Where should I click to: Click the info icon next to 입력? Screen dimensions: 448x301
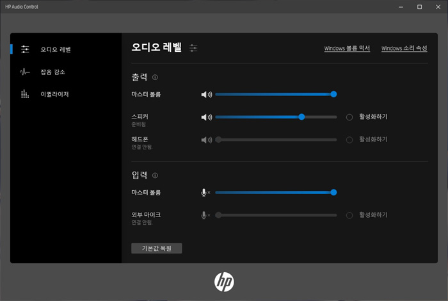point(155,175)
